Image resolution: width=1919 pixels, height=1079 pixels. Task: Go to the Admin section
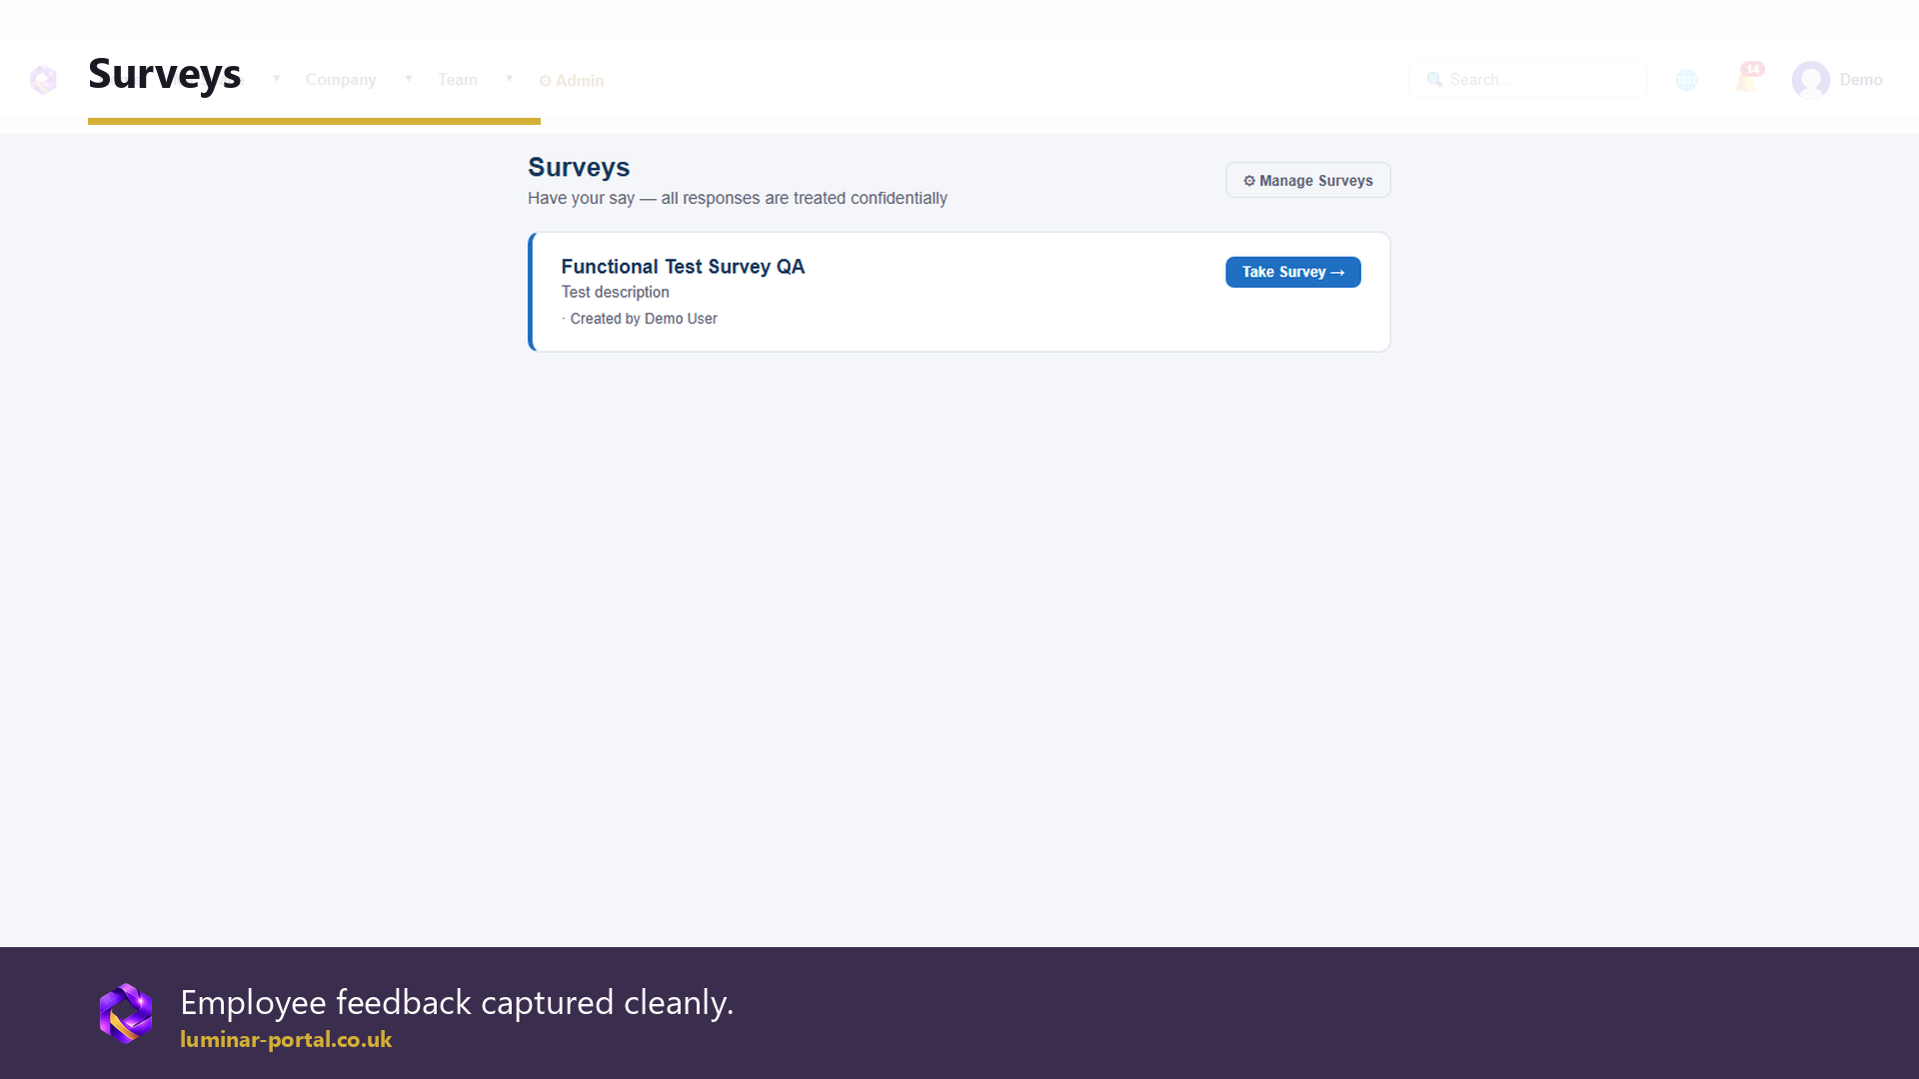point(572,81)
